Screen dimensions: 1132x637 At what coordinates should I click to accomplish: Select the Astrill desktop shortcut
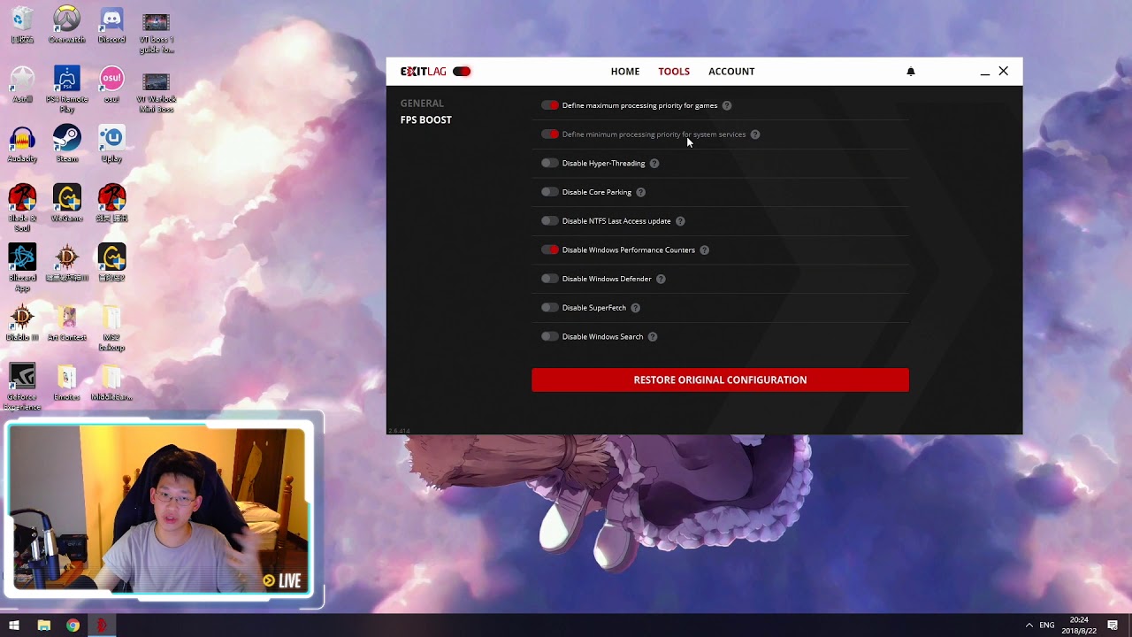pos(22,85)
